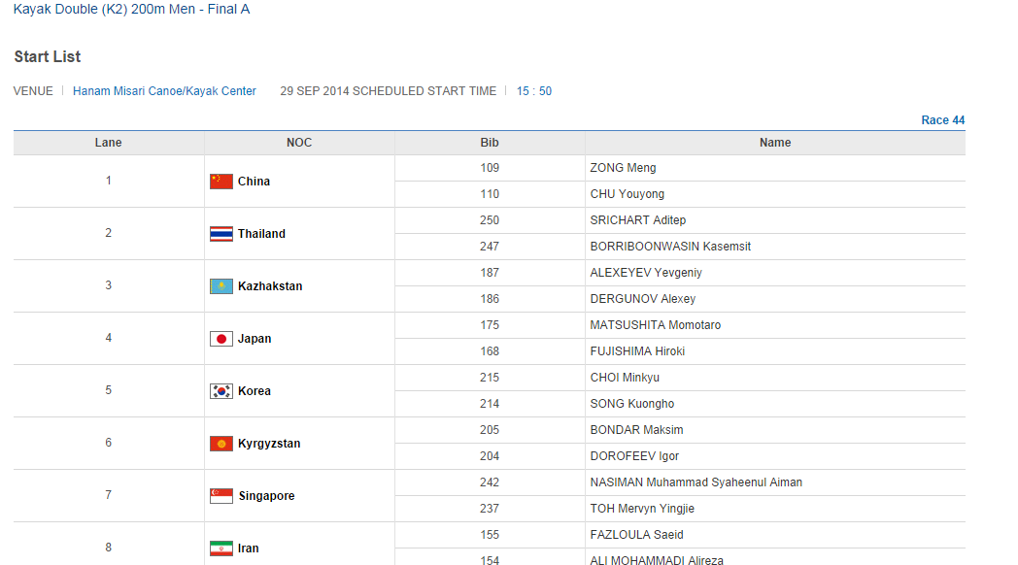Click bib number 215 cell
1018x565 pixels.
coord(490,378)
